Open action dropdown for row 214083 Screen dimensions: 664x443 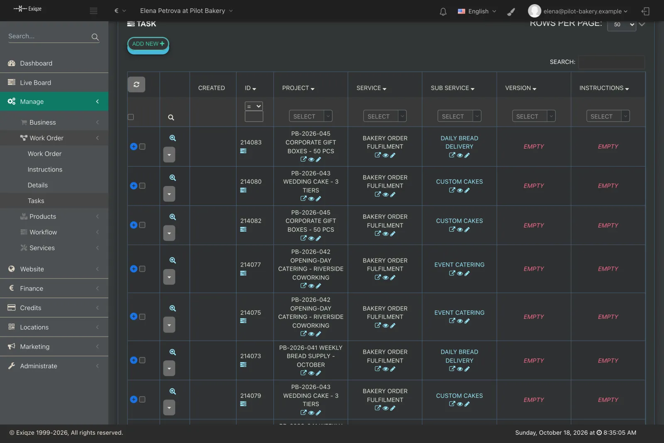click(x=169, y=155)
